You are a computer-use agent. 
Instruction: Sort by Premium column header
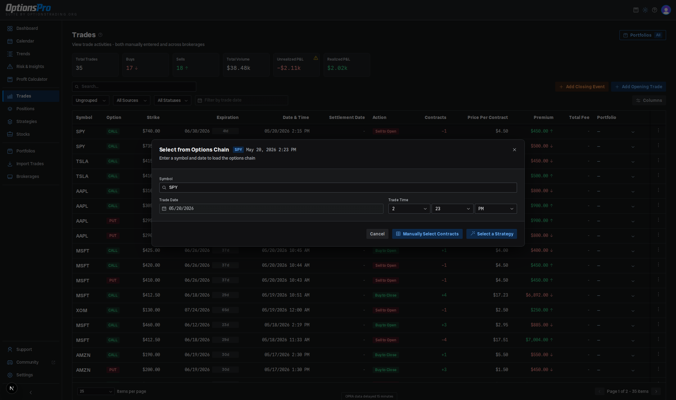click(543, 117)
